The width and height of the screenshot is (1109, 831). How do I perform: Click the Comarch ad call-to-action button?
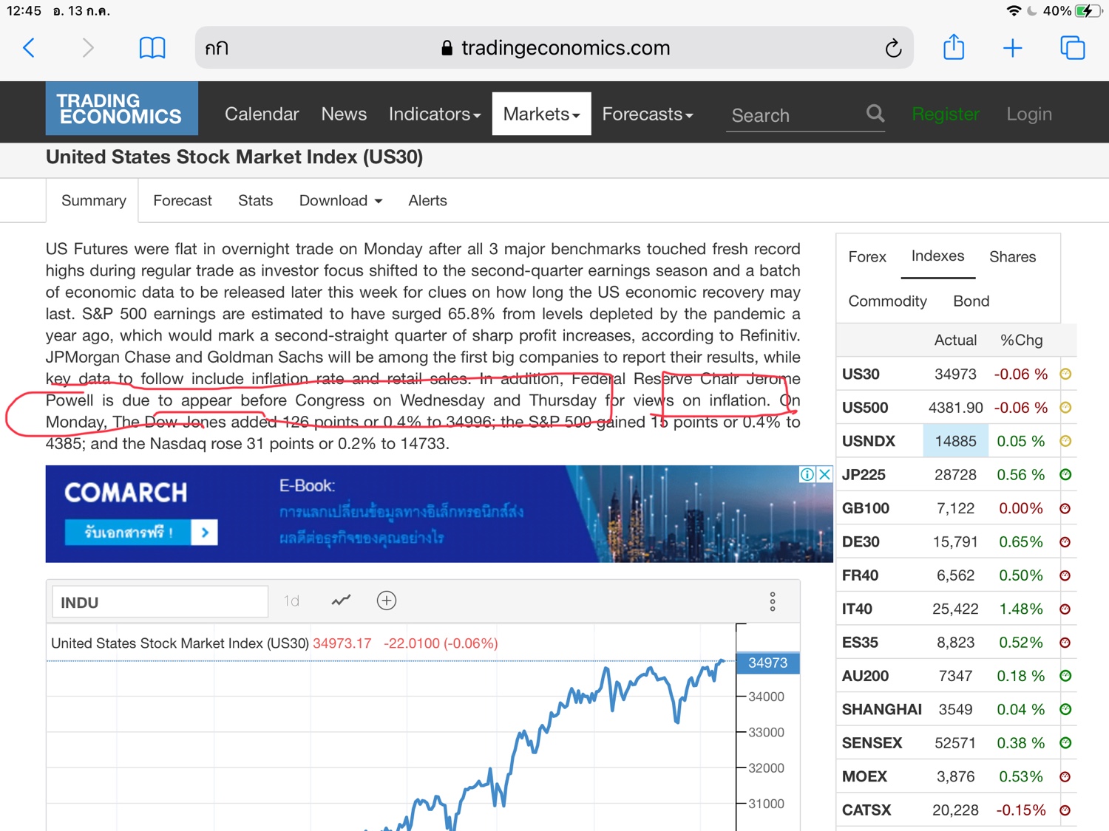[141, 533]
